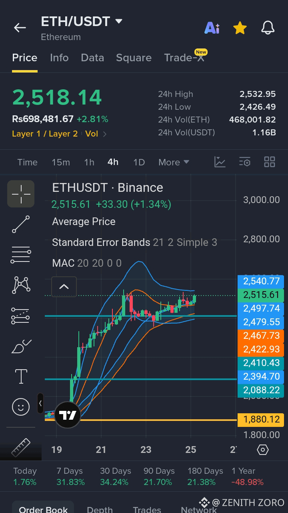Select the 90 Days performance 21.70%
This screenshot has height=513, width=288.
click(159, 477)
